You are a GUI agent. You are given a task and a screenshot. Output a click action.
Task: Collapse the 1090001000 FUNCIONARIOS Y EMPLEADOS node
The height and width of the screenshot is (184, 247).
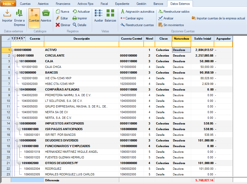(20, 146)
